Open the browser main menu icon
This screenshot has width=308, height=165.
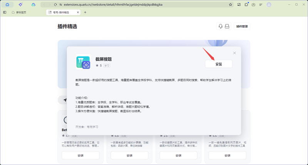261,5
